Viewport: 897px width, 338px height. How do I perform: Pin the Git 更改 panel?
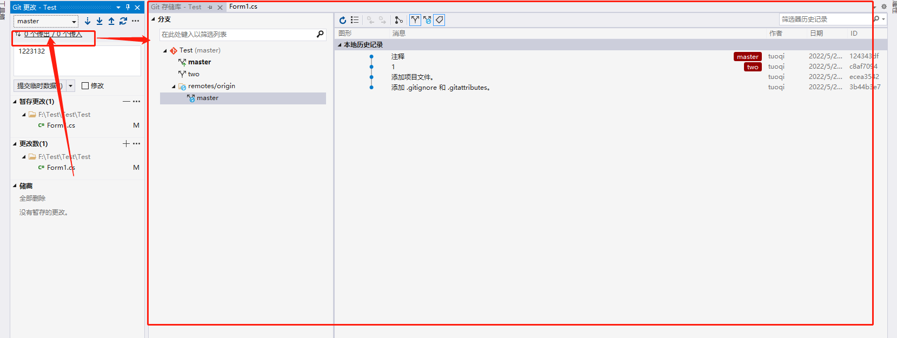click(128, 7)
